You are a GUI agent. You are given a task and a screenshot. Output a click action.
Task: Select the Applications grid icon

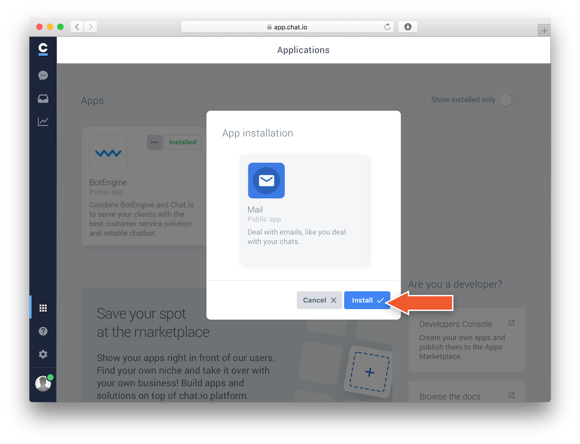point(43,308)
